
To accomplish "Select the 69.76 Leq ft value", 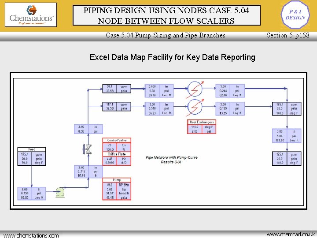I will (152, 95).
